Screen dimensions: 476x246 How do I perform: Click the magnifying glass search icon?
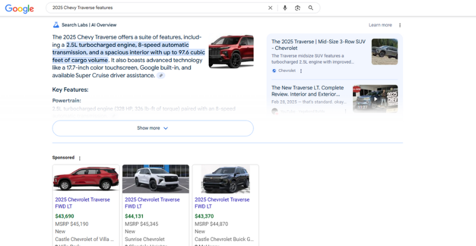coord(311,8)
